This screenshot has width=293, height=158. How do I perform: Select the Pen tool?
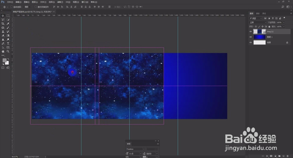[3, 44]
